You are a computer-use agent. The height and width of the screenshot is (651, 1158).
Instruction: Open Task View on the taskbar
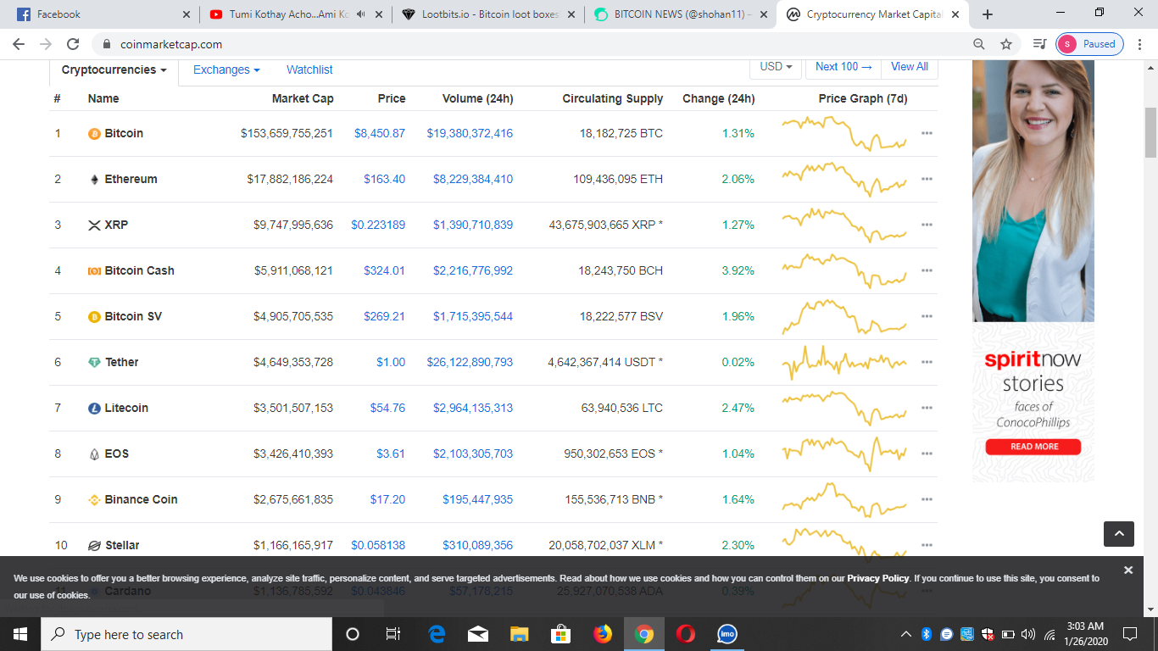(393, 634)
